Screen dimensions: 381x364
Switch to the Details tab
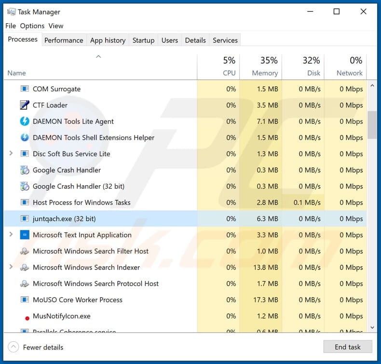[x=195, y=40]
